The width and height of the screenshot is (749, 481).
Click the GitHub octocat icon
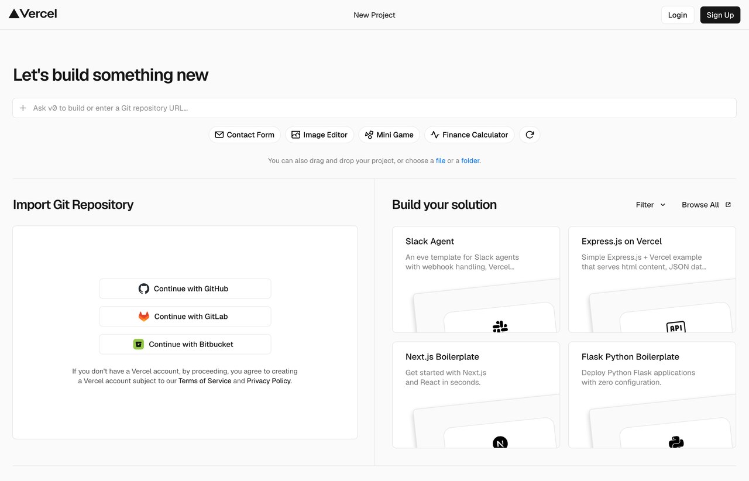pos(144,288)
